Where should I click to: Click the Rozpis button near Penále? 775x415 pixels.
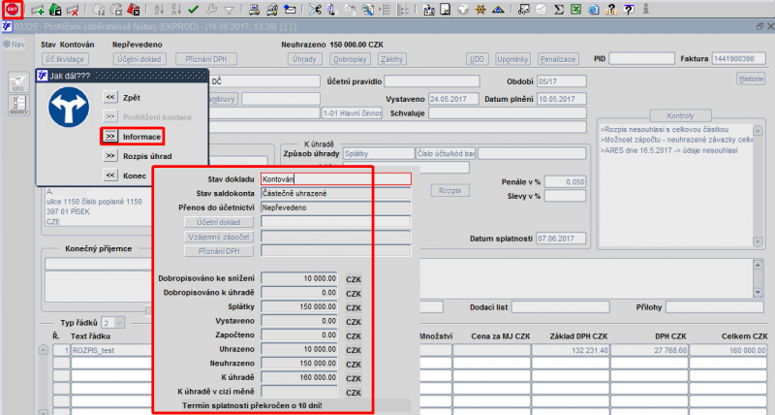[x=449, y=190]
